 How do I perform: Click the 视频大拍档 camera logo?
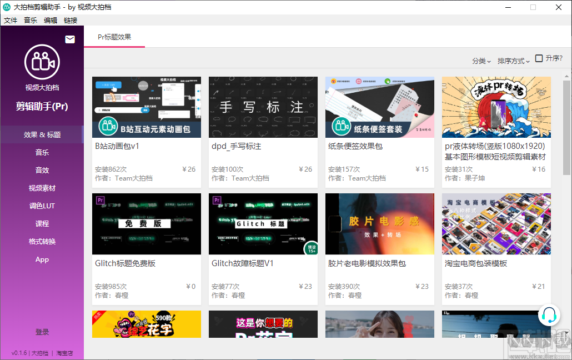[42, 63]
